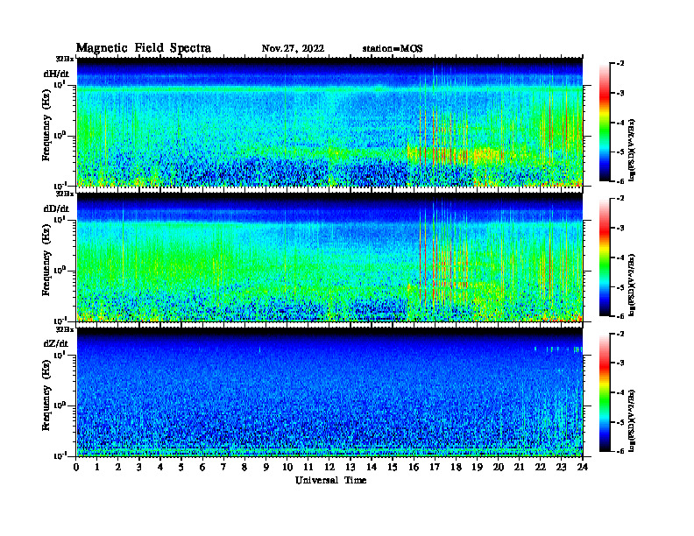Screen dimensions: 694x536
Task: Click the "-4" tick on dD/dt color scale
Action: [620, 257]
